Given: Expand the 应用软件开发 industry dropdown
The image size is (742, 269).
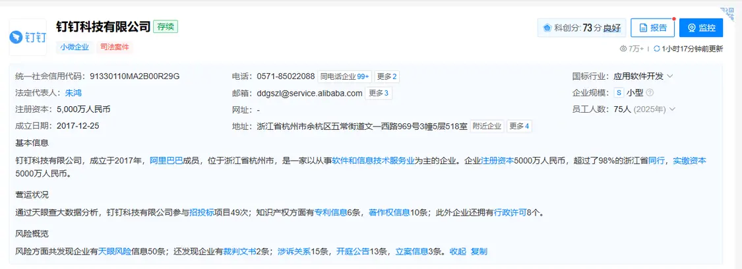Looking at the screenshot, I should click(x=669, y=76).
